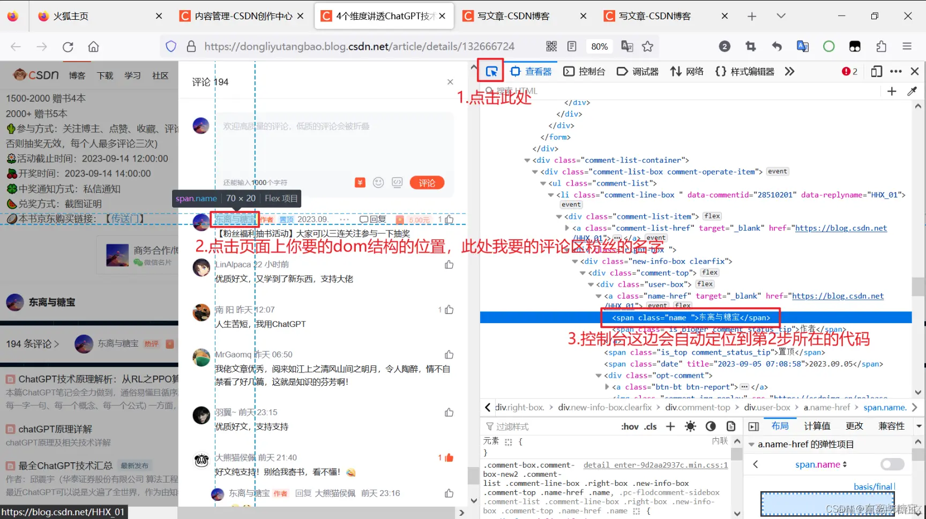Click the error count badge in DevTools toolbar
Viewport: 926px width, 519px height.
tap(849, 71)
